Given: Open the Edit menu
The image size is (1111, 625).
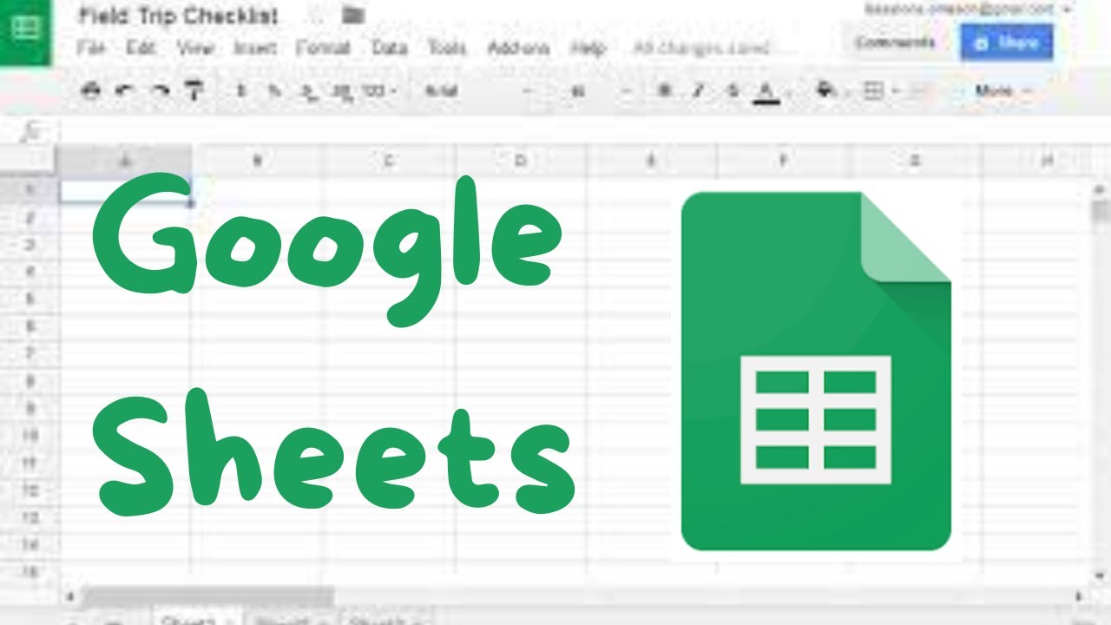Looking at the screenshot, I should (140, 48).
